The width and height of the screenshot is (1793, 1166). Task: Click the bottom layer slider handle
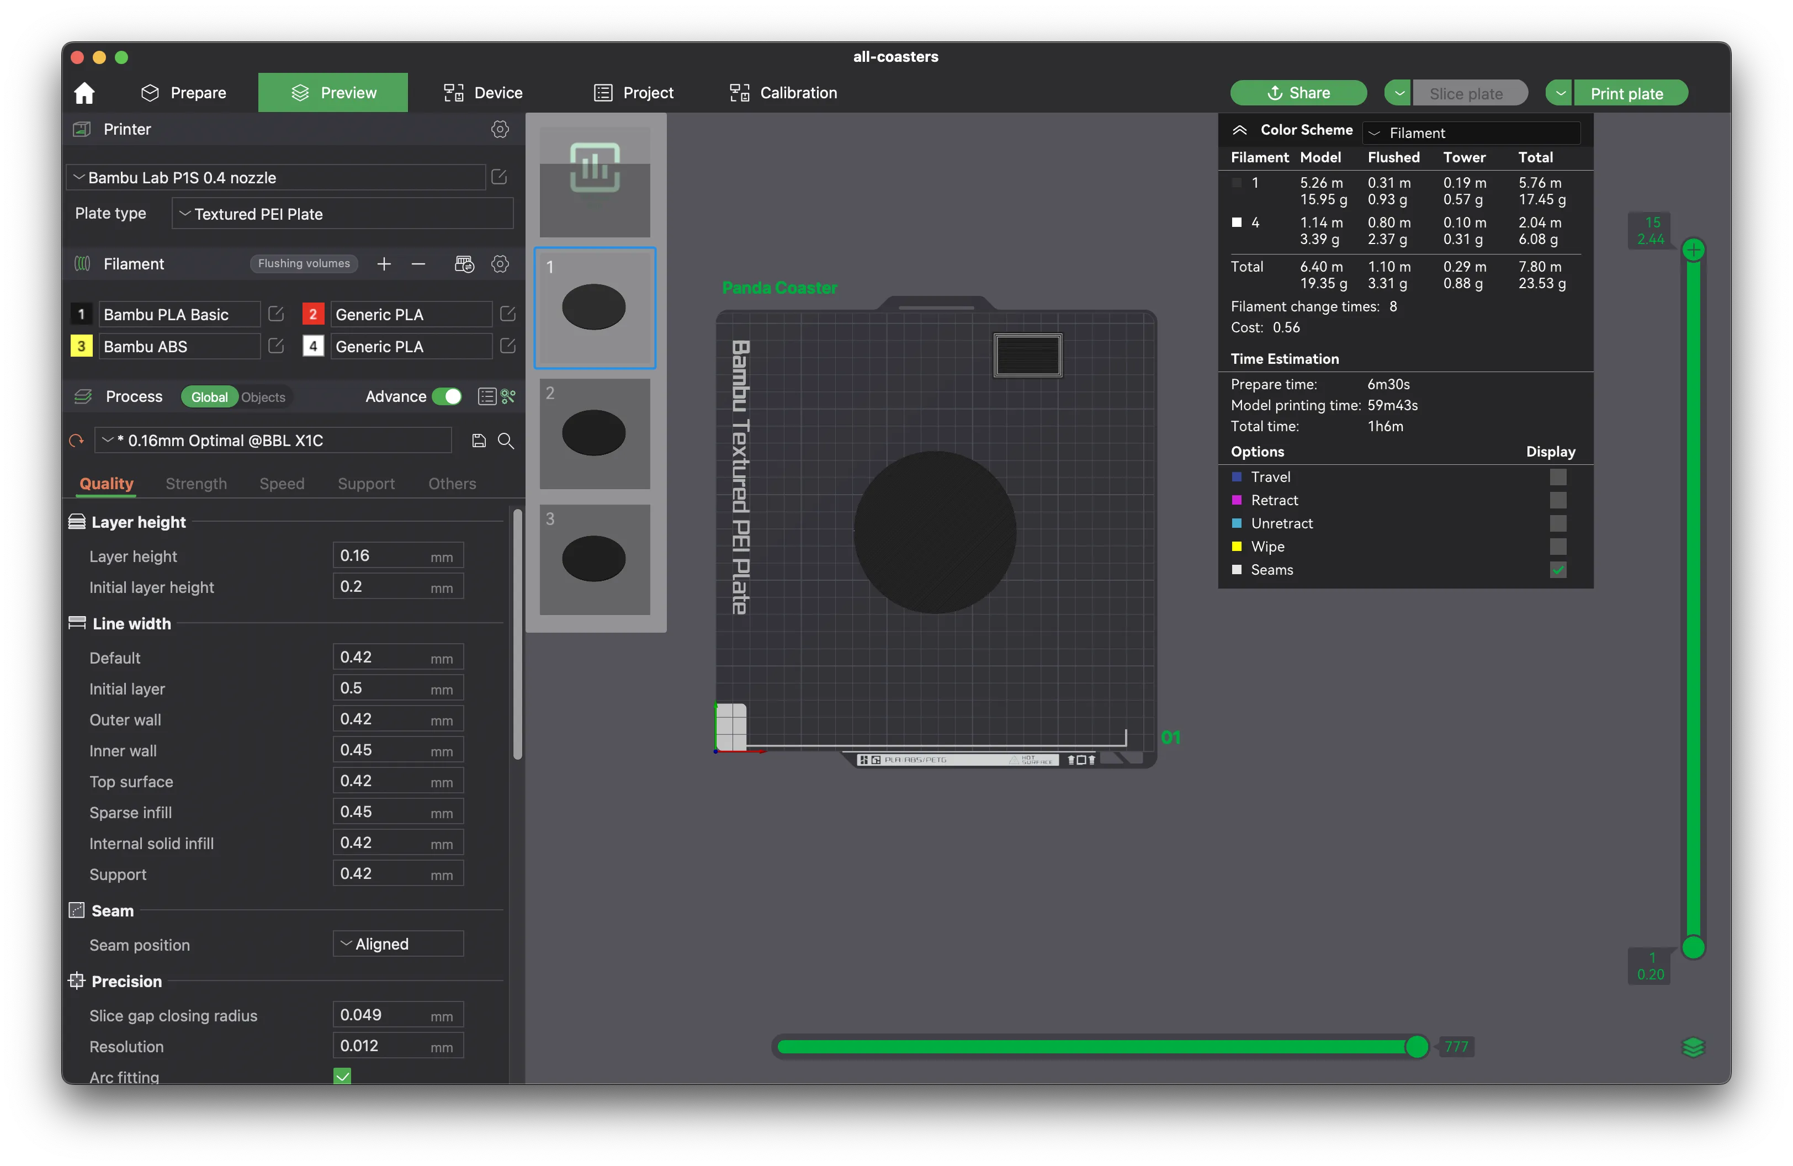point(1694,947)
